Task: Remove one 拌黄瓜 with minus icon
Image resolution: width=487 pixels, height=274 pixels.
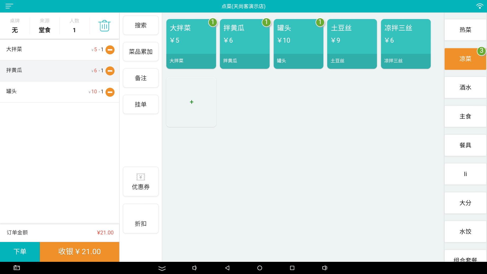Action: point(110,71)
